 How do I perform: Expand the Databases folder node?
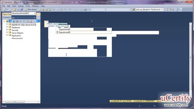tap(7, 27)
